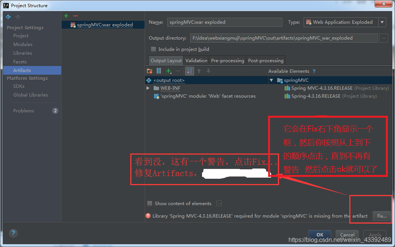Open Available Elements help question mark

pyautogui.click(x=314, y=71)
